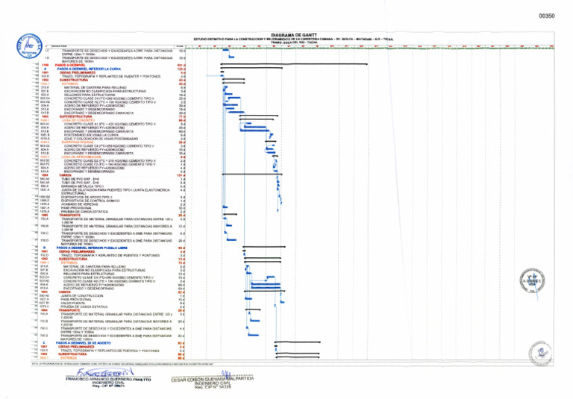
Task: Click 'JUNTA DE DILATACION PARA PUENTES TIPO I' row
Action: point(115,191)
